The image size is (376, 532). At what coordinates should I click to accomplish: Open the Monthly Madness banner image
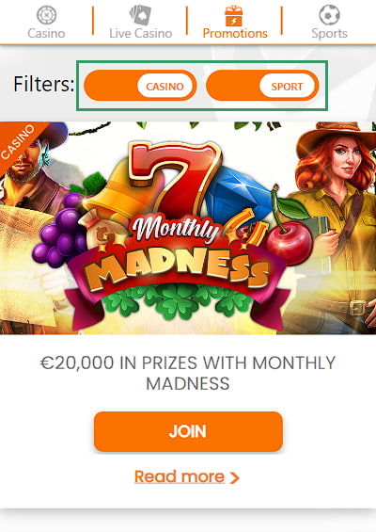click(188, 228)
